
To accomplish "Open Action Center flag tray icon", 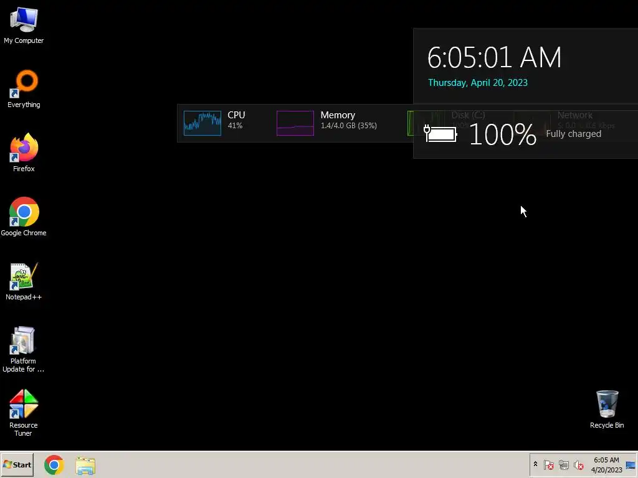I will [548, 464].
